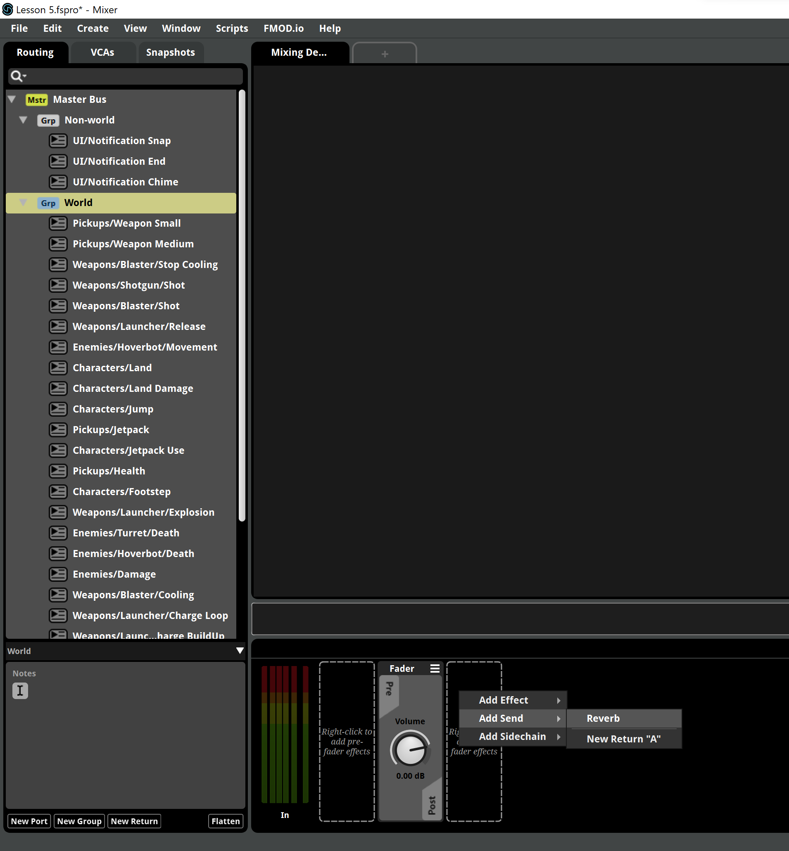789x851 pixels.
Task: Click the New Group button
Action: coord(79,821)
